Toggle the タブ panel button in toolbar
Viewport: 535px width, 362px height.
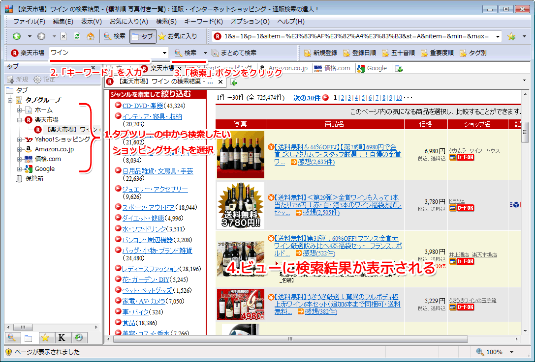point(143,36)
